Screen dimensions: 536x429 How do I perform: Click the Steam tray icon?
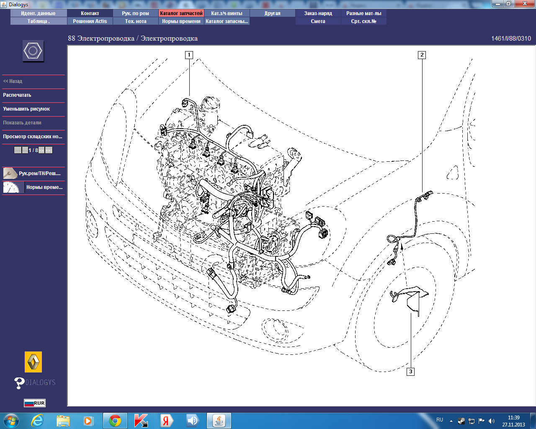coord(461,421)
